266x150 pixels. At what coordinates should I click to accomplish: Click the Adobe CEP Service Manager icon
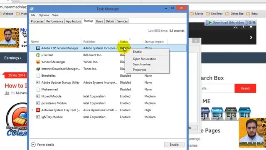click(x=38, y=48)
